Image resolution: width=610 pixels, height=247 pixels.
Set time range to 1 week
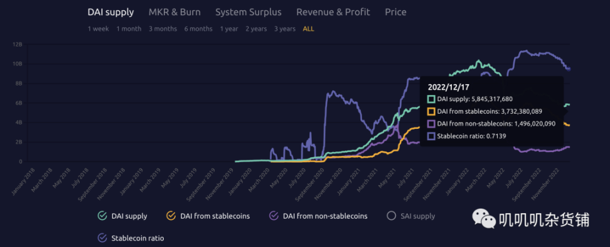click(99, 29)
